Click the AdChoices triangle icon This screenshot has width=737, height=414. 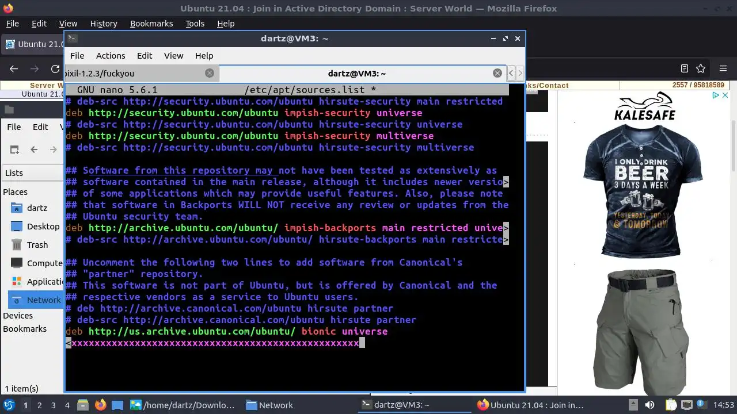716,95
